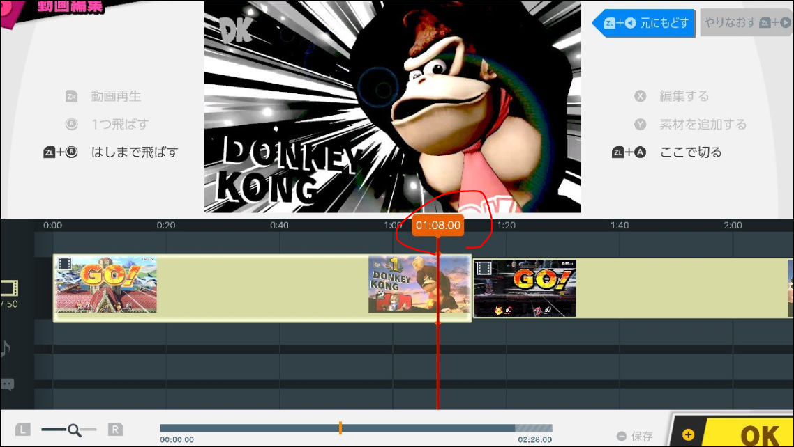
Task: Select the music note audio track icon
Action: point(6,349)
